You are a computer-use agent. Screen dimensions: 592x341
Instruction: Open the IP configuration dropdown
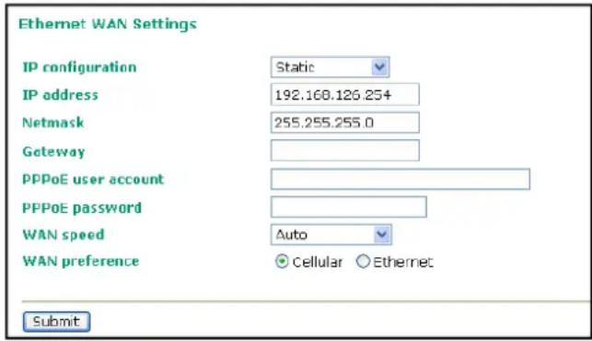(330, 67)
